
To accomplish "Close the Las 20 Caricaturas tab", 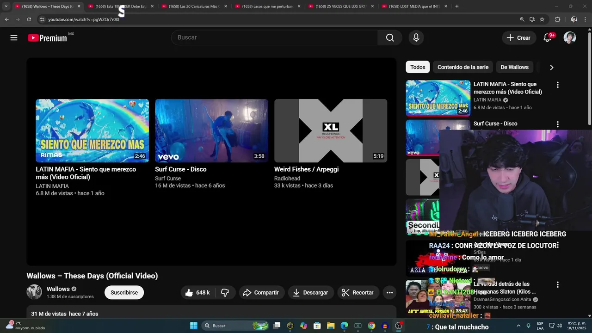I will tap(226, 6).
